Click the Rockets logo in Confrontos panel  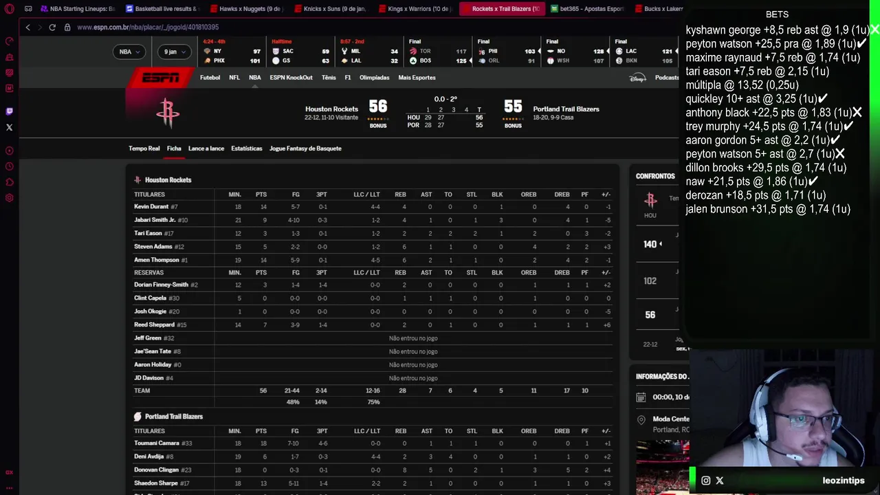click(x=650, y=200)
